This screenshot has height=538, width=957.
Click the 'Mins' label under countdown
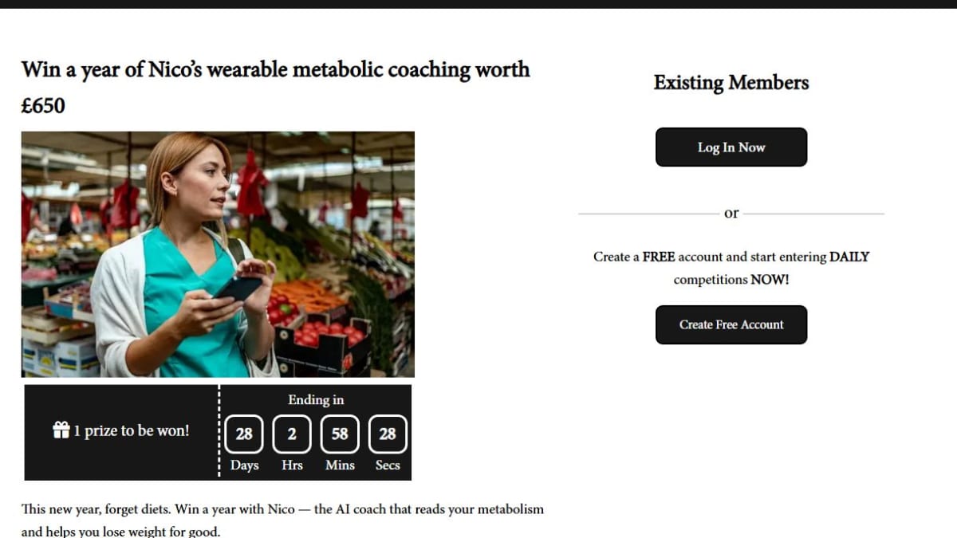pyautogui.click(x=340, y=465)
